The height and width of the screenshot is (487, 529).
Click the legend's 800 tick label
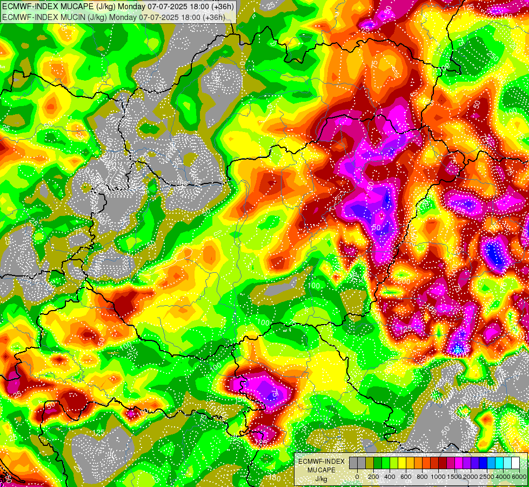point(422,477)
